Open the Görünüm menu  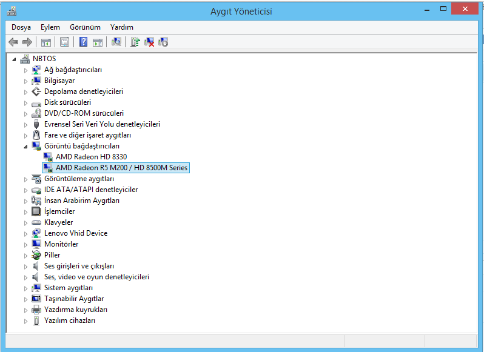click(85, 27)
